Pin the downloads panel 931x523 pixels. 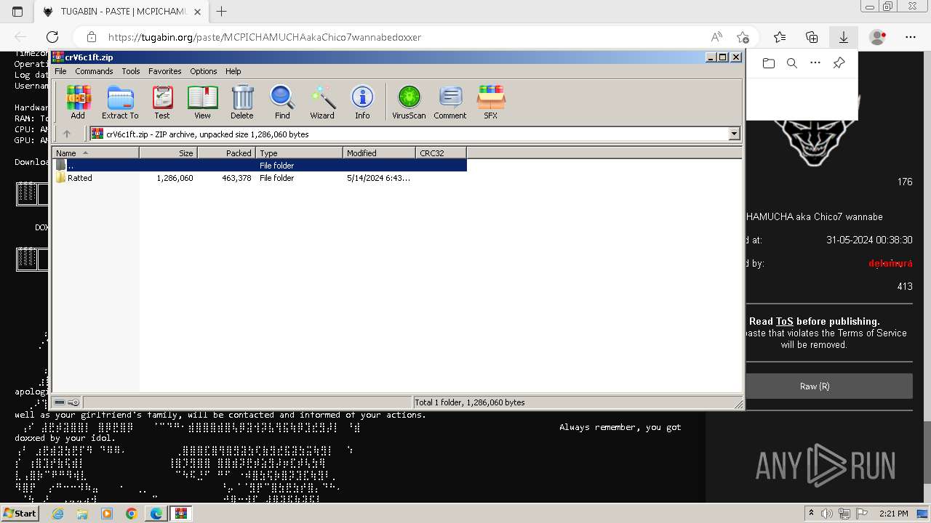click(839, 63)
